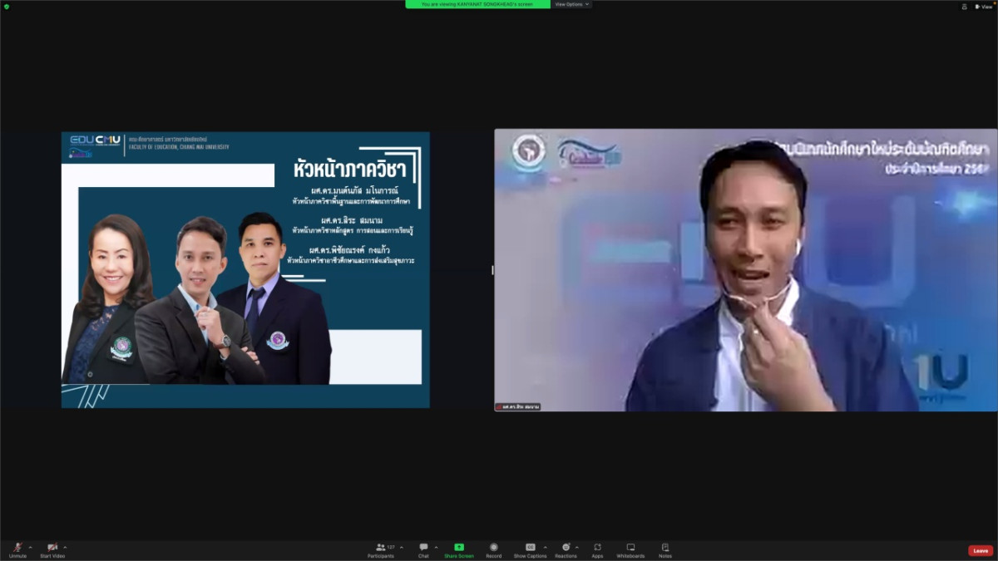Open the Notes tool
This screenshot has width=998, height=561.
click(665, 549)
